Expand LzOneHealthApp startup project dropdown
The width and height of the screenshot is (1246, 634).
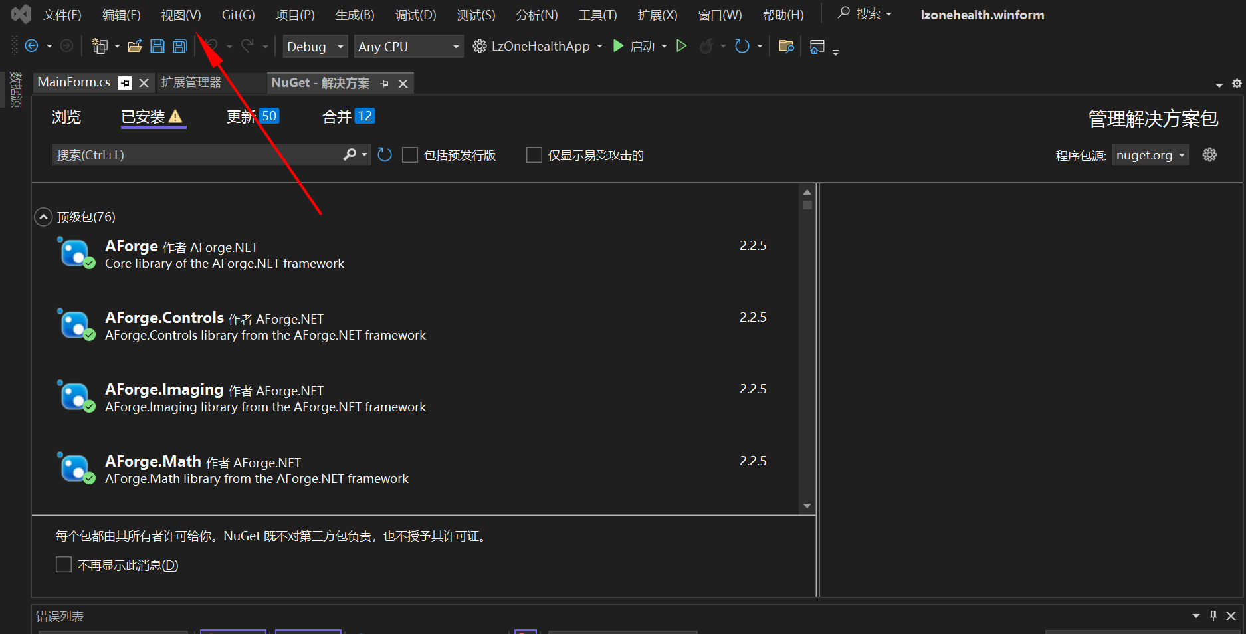pyautogui.click(x=599, y=46)
